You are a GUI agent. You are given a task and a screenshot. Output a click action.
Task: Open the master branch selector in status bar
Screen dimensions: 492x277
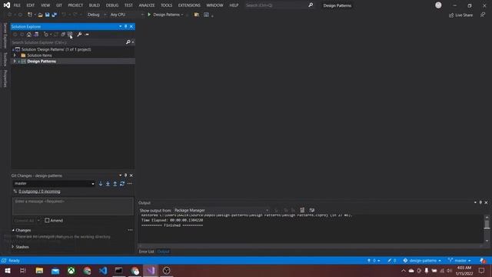pos(460,261)
